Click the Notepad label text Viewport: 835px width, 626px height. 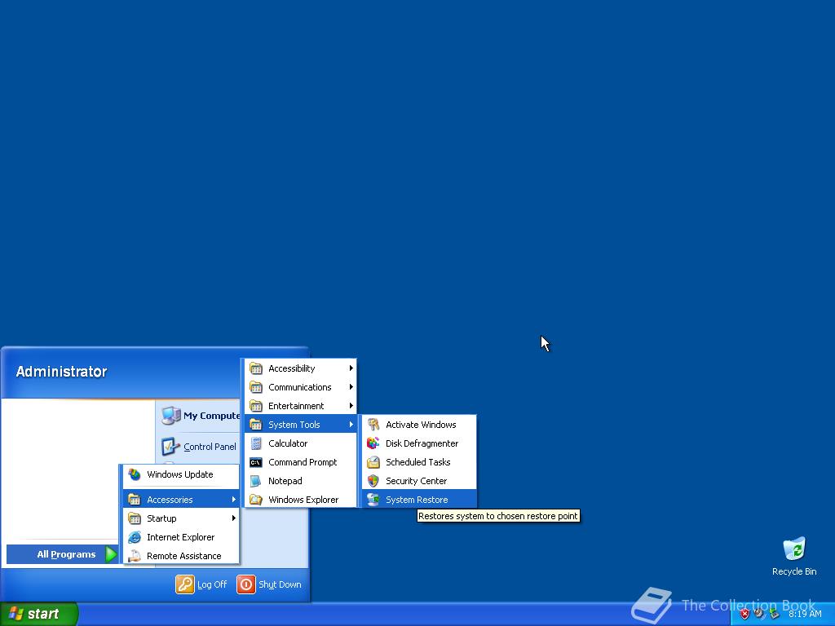tap(285, 481)
